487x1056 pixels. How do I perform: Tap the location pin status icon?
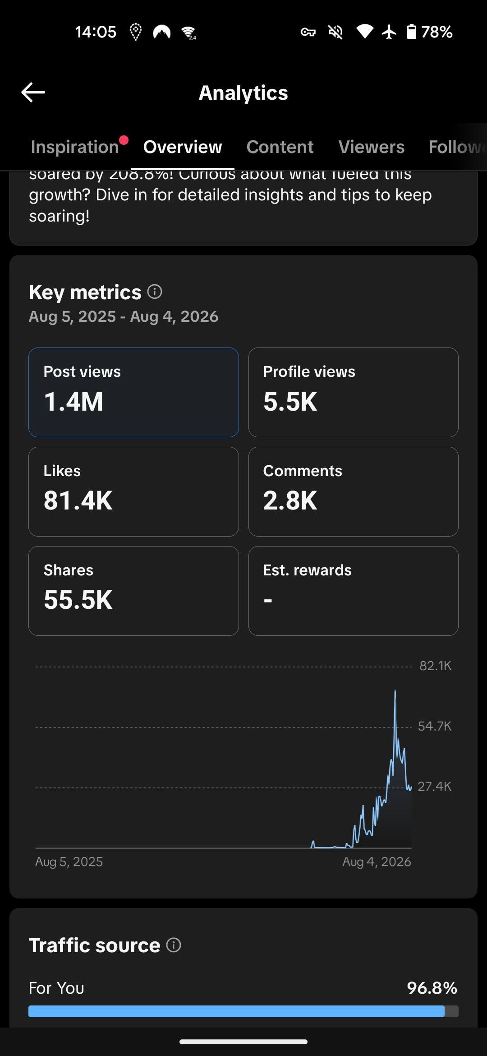[135, 32]
